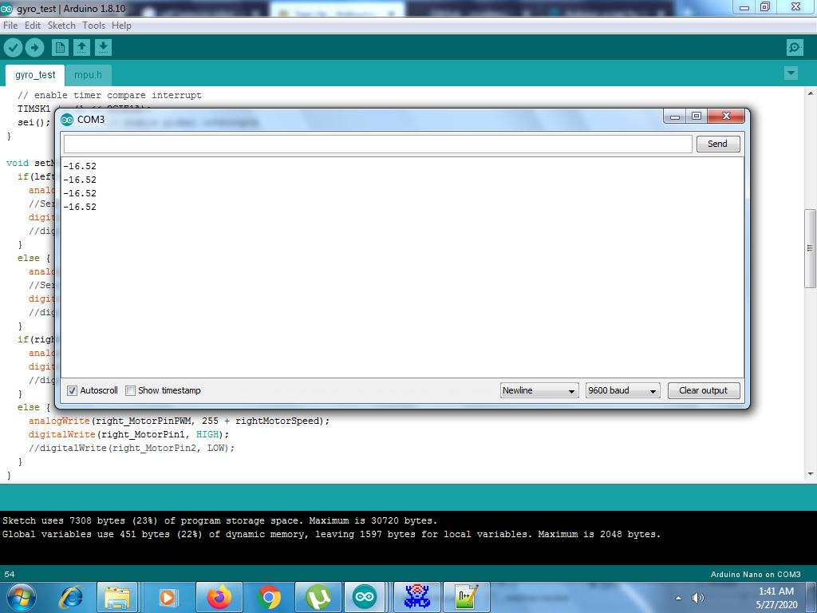Open a sketch with the up-arrow icon
Viewport: 817px width, 613px height.
point(81,48)
